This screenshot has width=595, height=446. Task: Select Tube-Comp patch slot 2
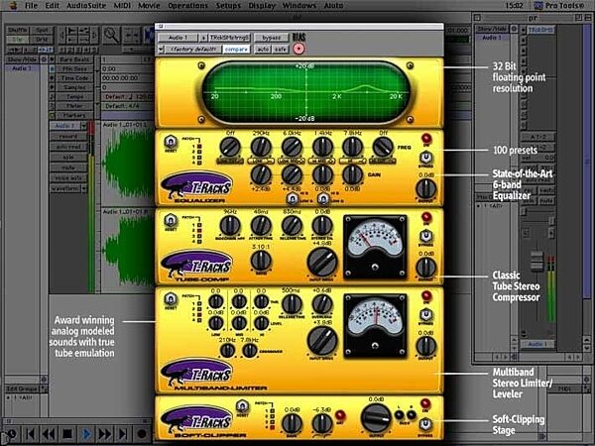pos(199,230)
